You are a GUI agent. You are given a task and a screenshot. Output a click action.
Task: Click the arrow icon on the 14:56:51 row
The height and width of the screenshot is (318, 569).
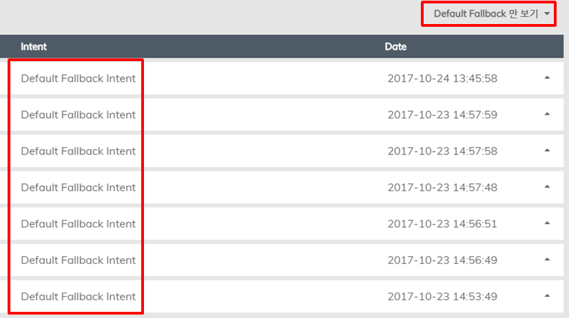547,223
